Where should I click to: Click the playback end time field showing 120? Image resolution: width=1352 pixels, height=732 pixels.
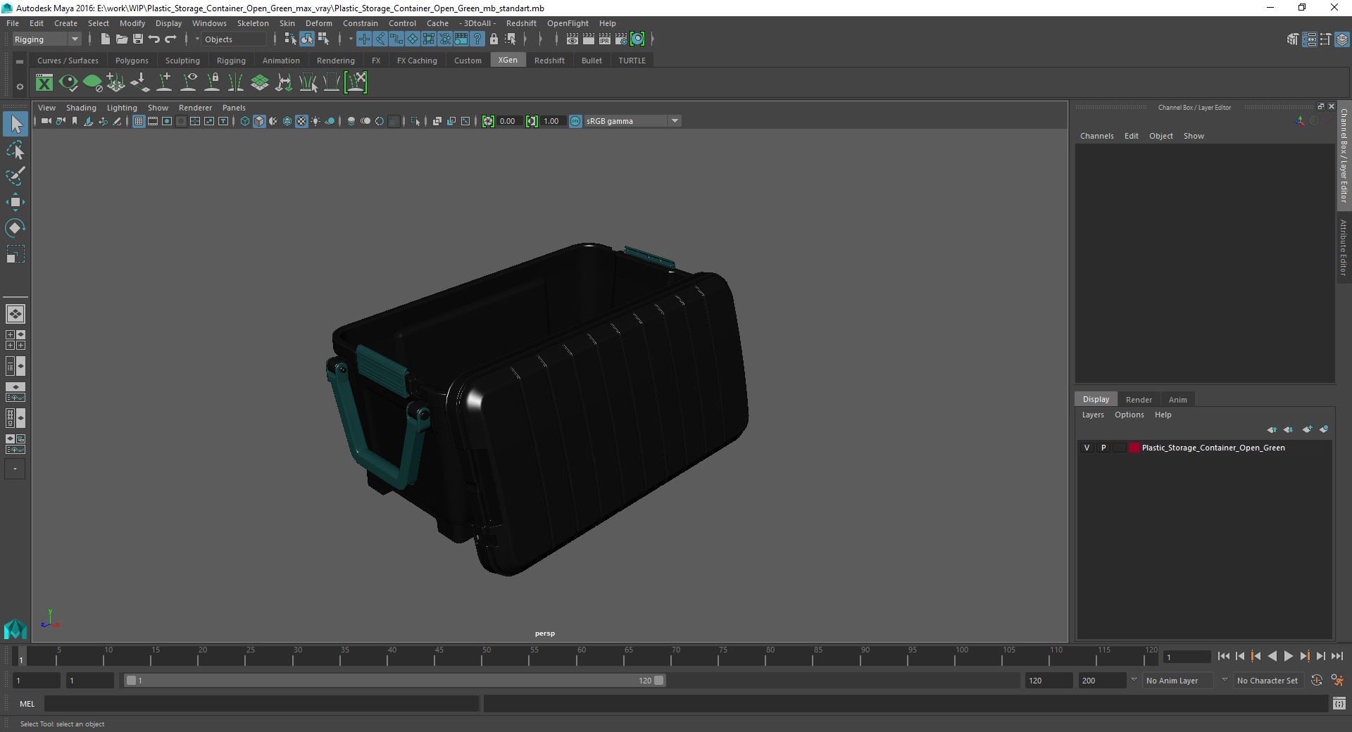coord(1048,681)
